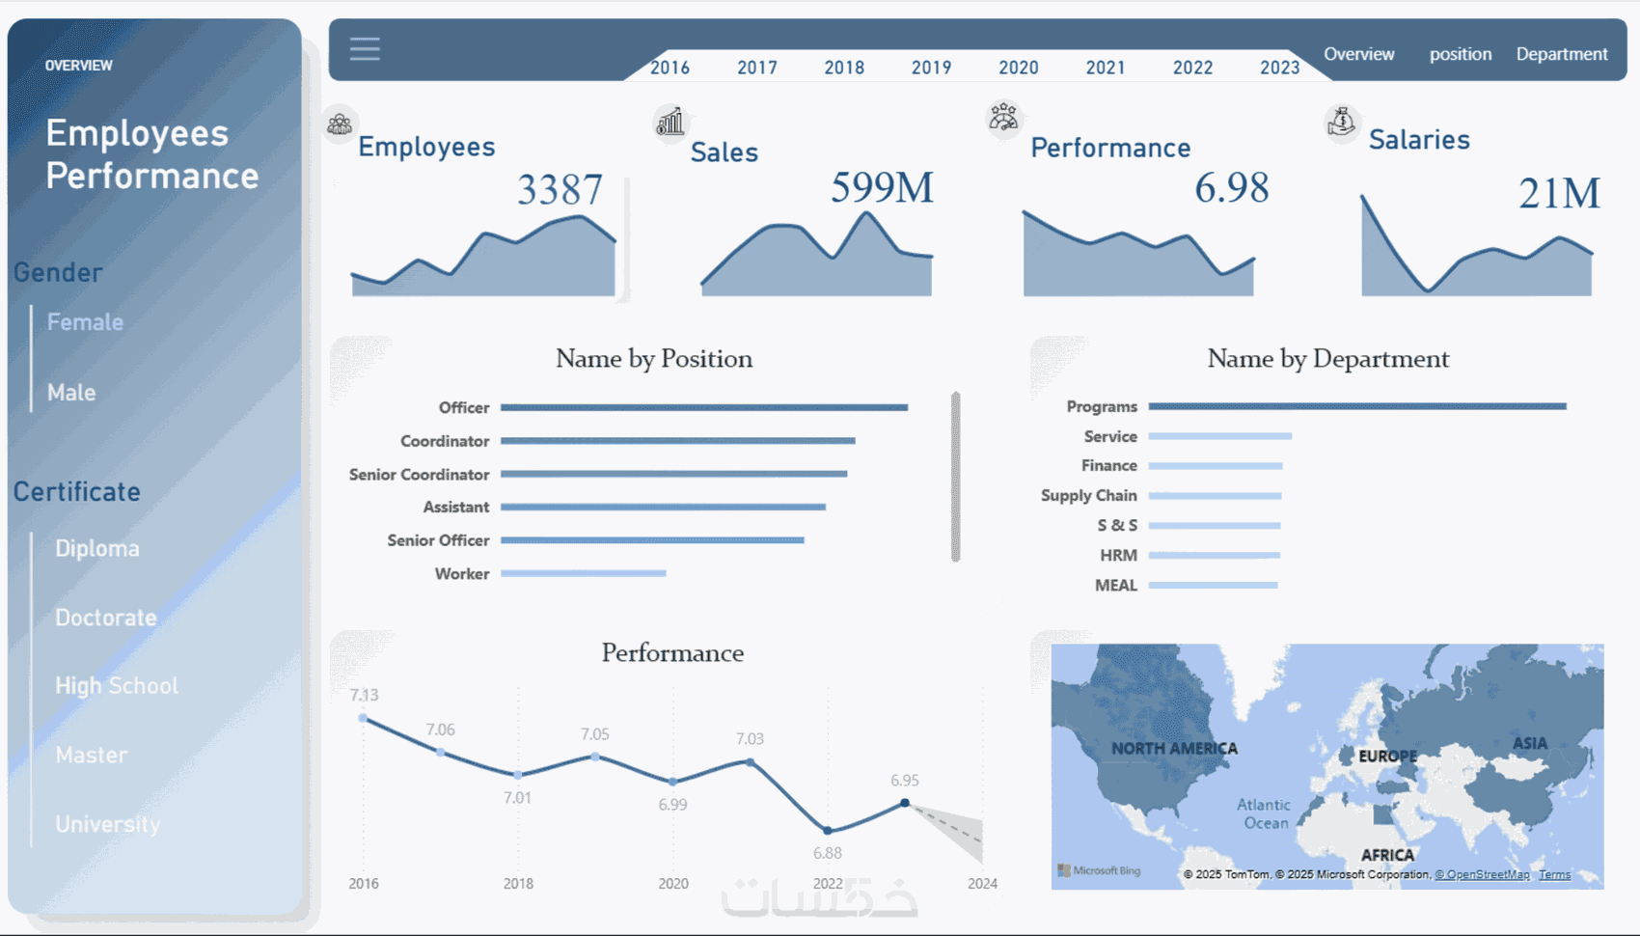Filter by High School certificate
This screenshot has width=1640, height=936.
(x=117, y=686)
